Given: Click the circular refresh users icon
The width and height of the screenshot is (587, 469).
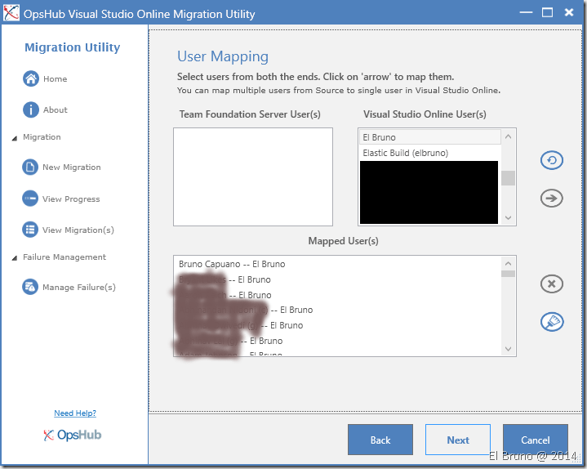Looking at the screenshot, I should [x=552, y=160].
